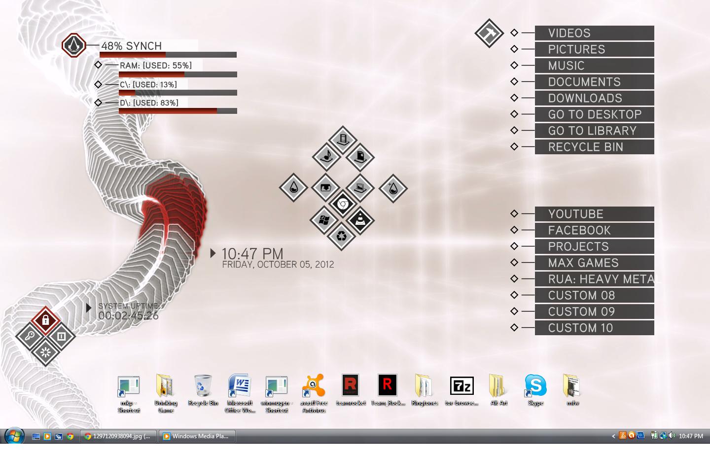710x454 pixels.
Task: Click the FRIDAY, OCTOBER 05, 2012 date text
Action: click(278, 265)
